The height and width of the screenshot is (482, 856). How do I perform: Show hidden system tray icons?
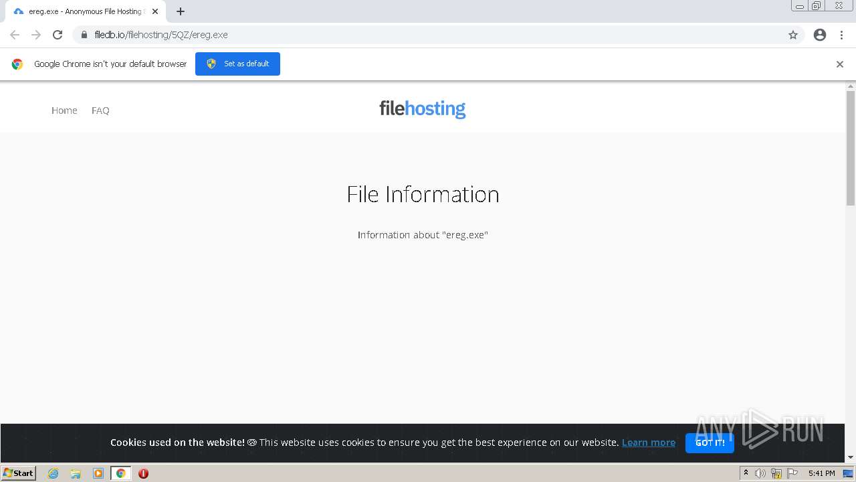tap(746, 473)
